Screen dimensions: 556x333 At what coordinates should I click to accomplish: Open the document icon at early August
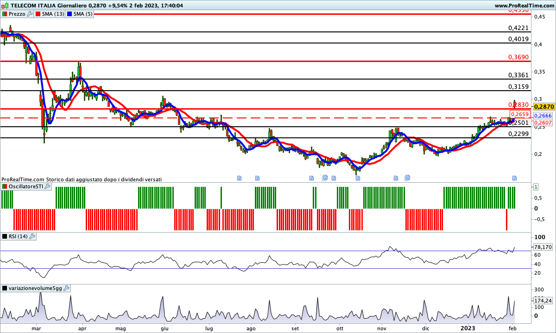258,178
